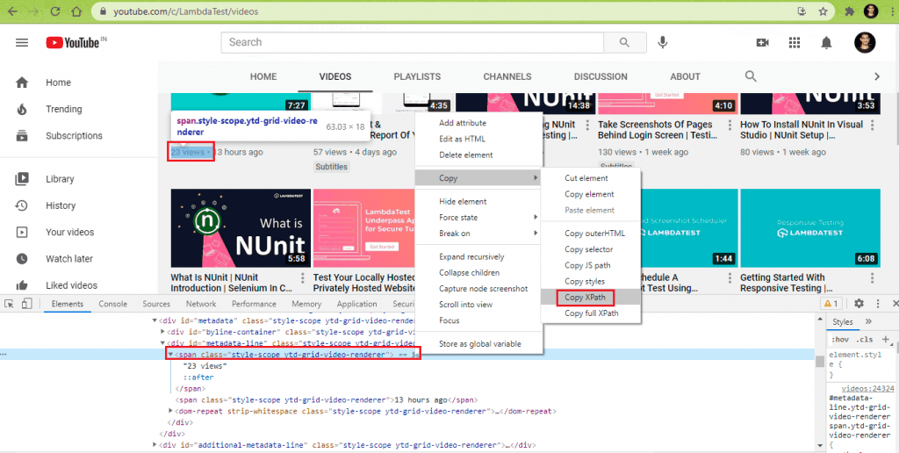The image size is (899, 453).
Task: Bookmark page with the star icon
Action: [x=823, y=11]
